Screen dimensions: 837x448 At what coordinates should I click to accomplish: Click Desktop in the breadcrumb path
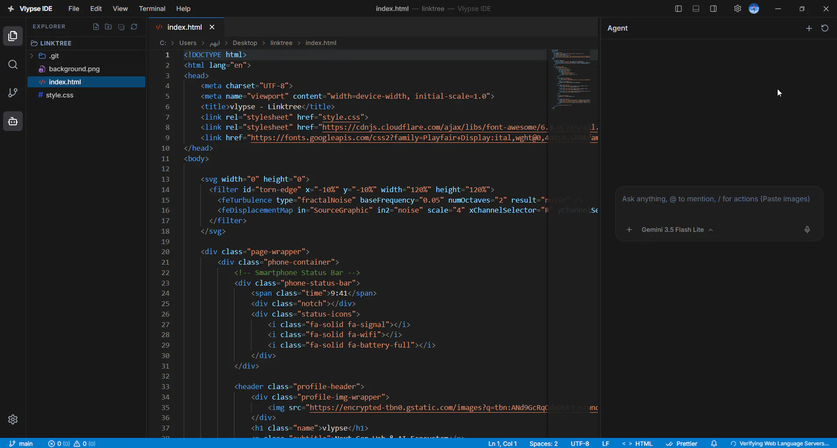245,43
